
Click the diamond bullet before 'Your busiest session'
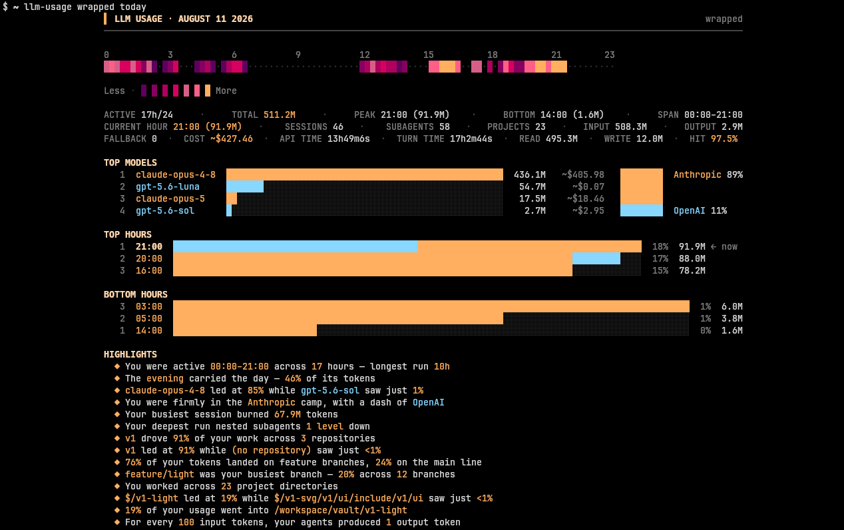[x=117, y=415]
